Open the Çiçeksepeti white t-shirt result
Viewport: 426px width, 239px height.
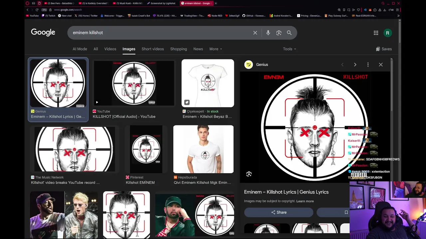click(x=208, y=89)
